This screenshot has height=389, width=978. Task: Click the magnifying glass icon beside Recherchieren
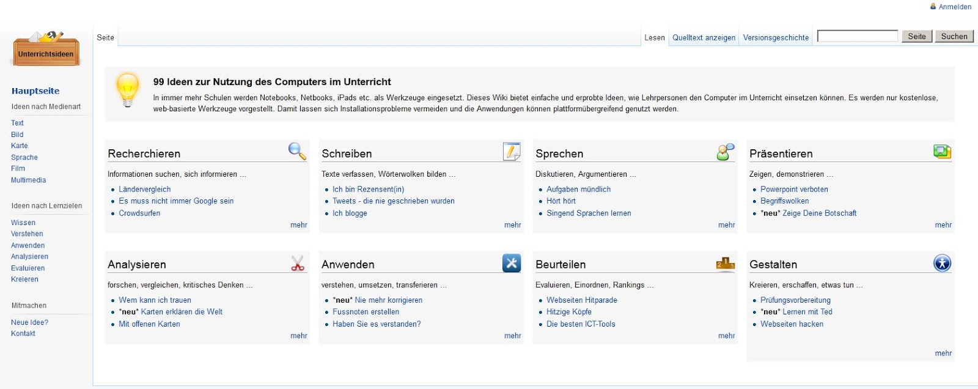297,151
